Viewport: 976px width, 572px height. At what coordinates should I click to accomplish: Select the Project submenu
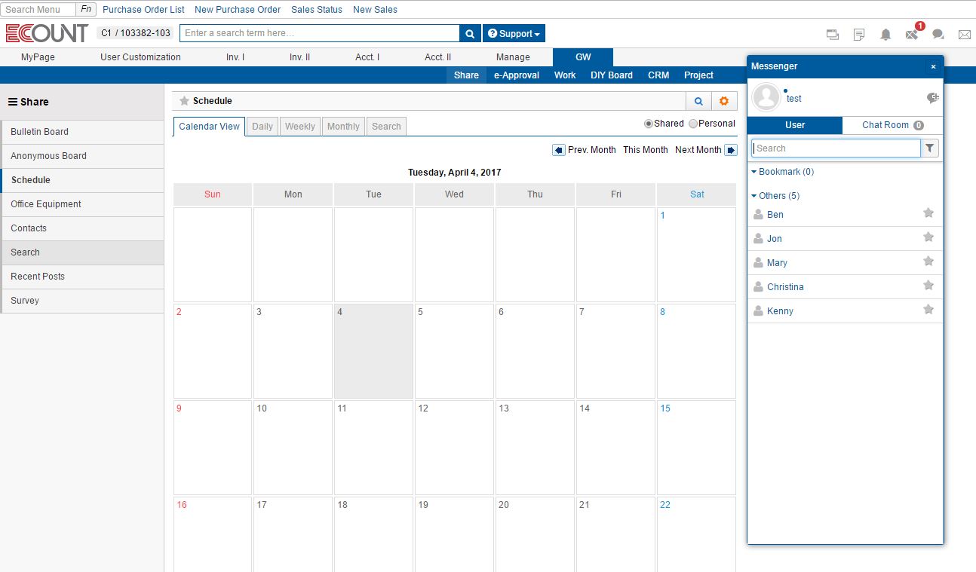tap(698, 75)
